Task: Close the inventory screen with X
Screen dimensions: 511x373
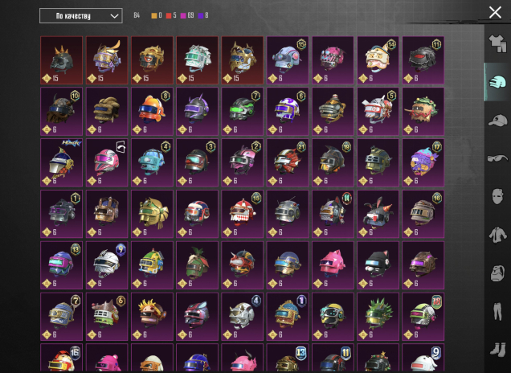Action: tap(495, 12)
